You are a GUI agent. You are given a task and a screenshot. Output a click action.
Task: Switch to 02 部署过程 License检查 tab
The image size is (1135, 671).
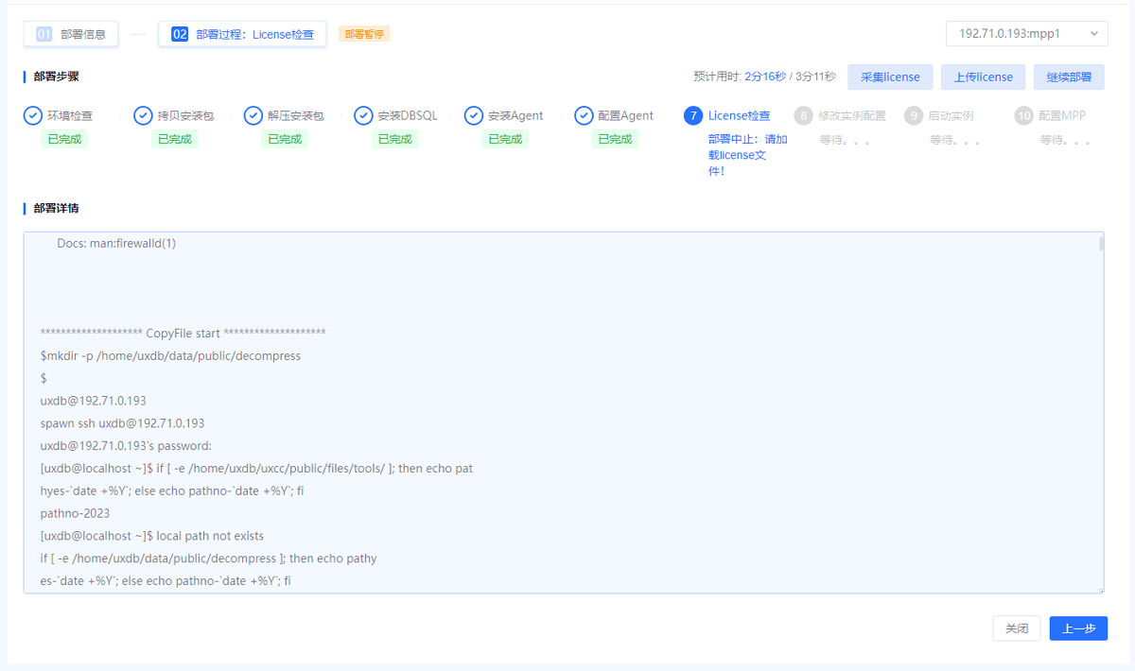pos(242,34)
